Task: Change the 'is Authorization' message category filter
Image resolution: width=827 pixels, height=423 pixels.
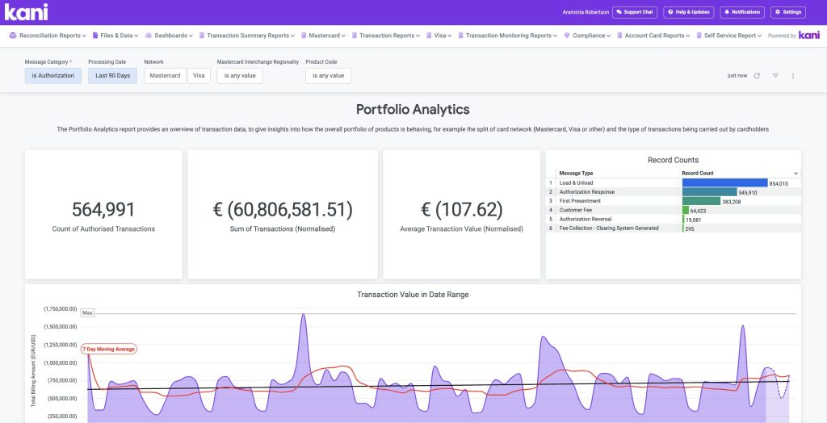Action: [53, 76]
